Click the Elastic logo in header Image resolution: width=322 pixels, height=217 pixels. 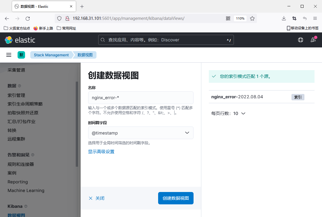[20, 40]
